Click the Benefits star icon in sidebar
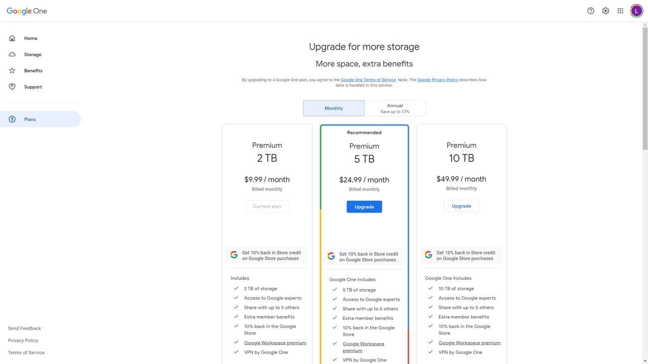The width and height of the screenshot is (648, 364). click(x=12, y=71)
